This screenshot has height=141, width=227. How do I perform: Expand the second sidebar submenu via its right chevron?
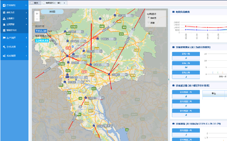pyautogui.click(x=26, y=18)
